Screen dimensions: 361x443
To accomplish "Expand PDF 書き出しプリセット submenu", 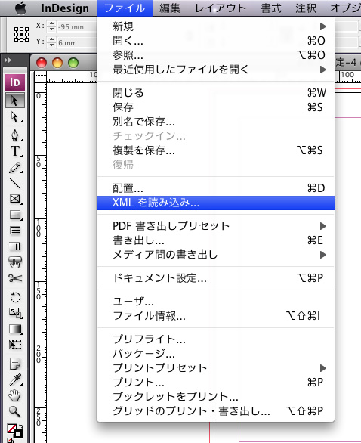I will [x=215, y=226].
